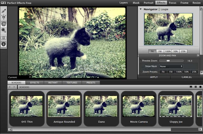Viewport: 203px width, 134px height.
Task: Set Navigator zoom to 100%
Action: point(168,51)
